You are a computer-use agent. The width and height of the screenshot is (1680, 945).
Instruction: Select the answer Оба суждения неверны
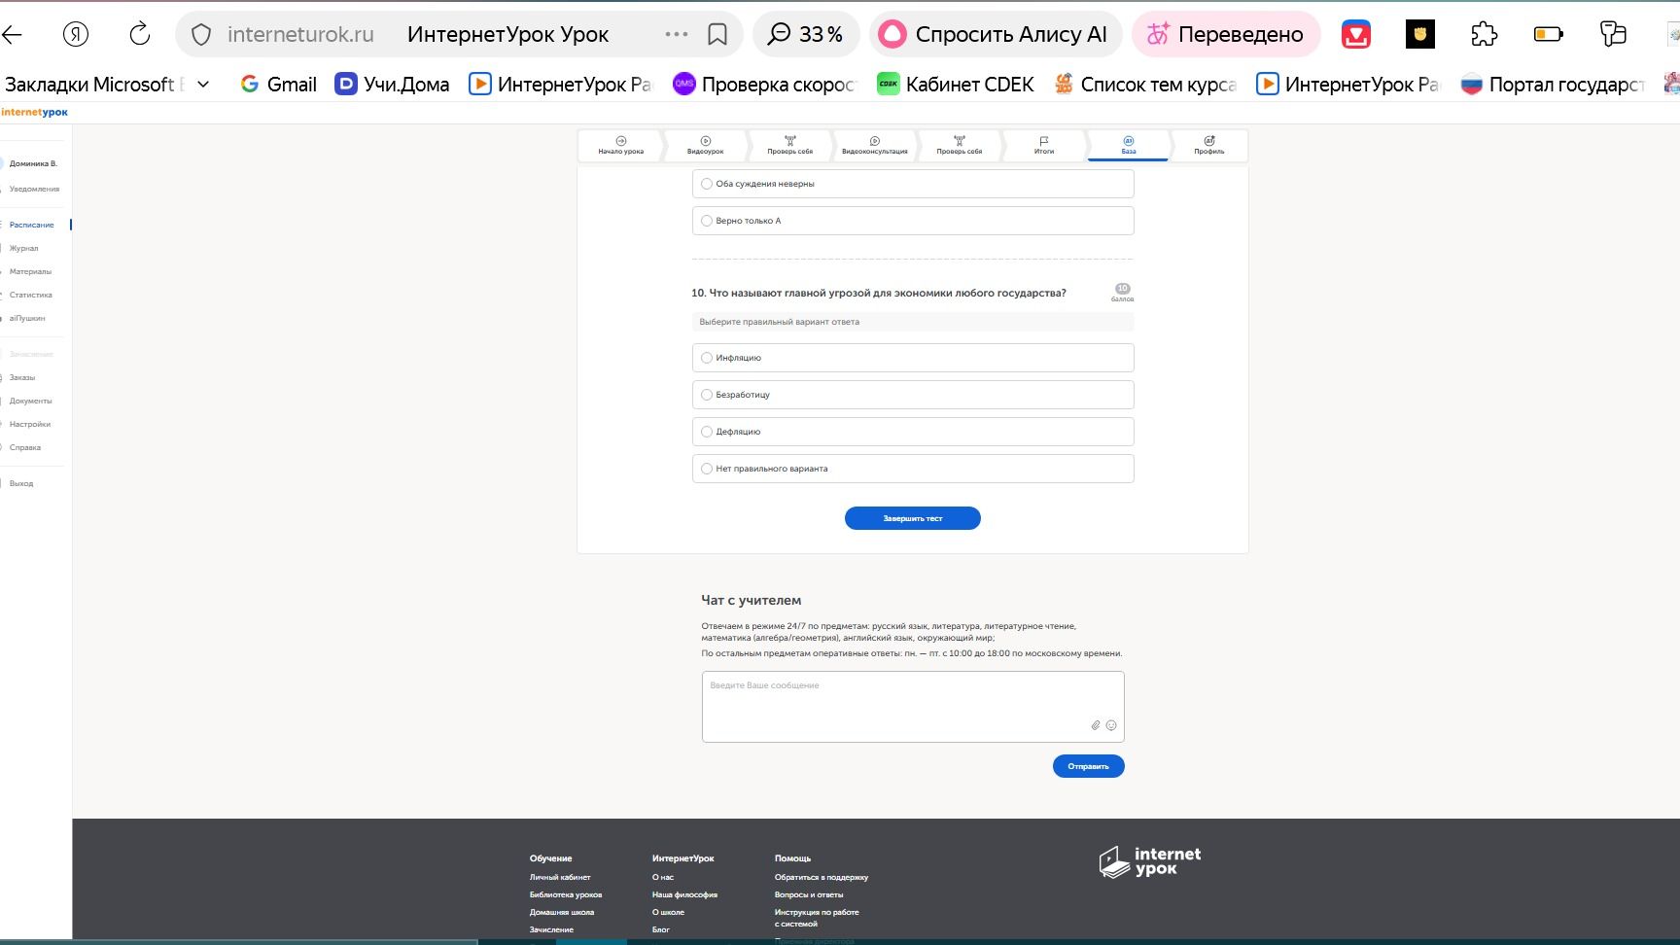[913, 184]
